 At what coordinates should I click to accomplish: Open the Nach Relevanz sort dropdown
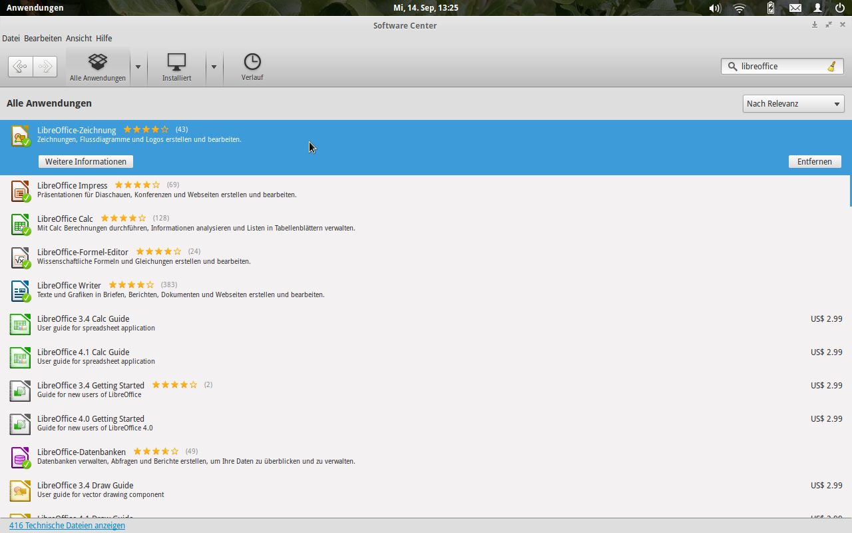click(x=793, y=104)
